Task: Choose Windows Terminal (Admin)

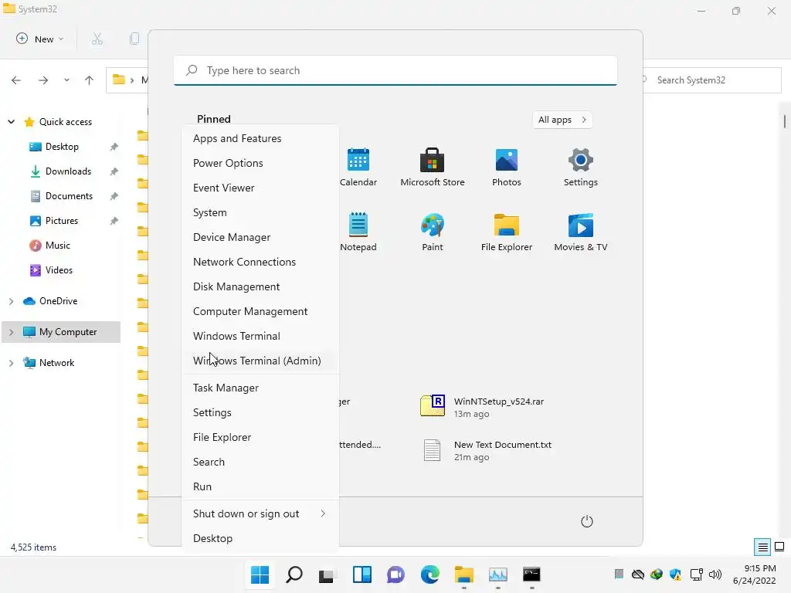Action: pyautogui.click(x=260, y=361)
